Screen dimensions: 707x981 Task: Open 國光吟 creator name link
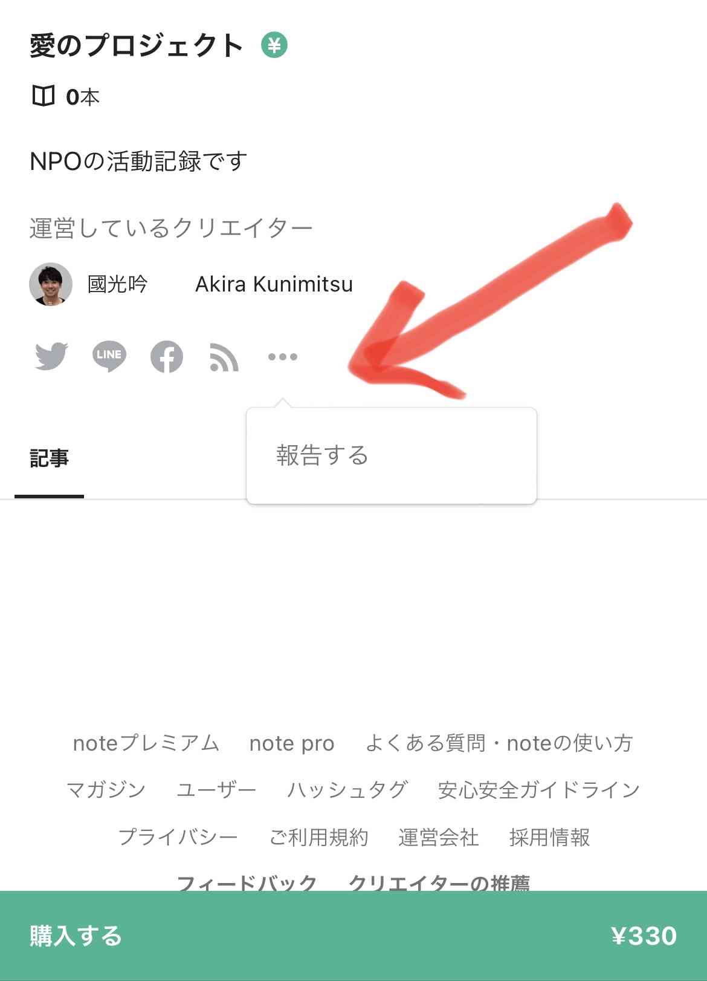click(118, 284)
